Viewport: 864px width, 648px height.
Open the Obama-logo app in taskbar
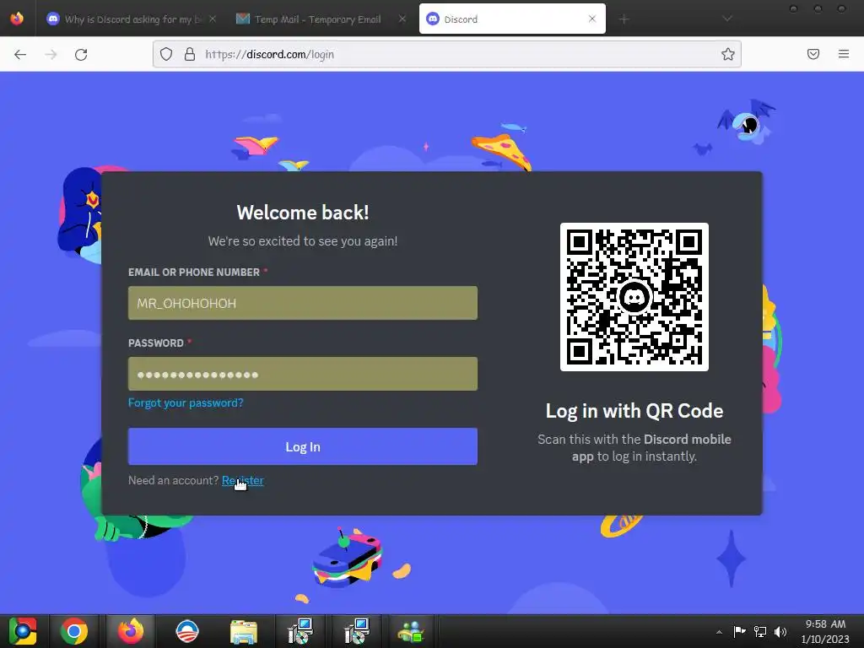186,631
